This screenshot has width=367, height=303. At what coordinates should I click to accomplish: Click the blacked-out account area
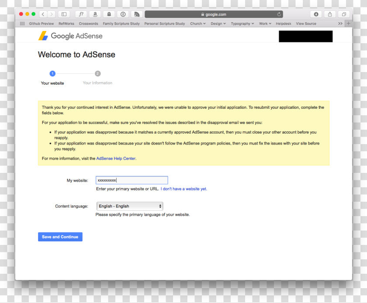[305, 36]
